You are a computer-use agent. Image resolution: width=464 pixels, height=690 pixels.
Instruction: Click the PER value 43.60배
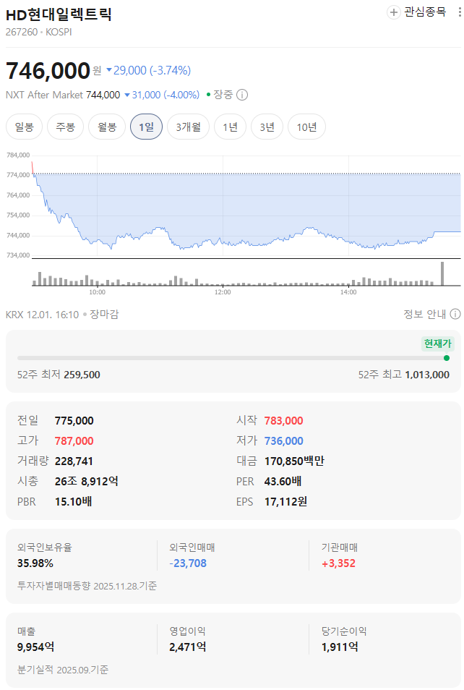coord(283,481)
